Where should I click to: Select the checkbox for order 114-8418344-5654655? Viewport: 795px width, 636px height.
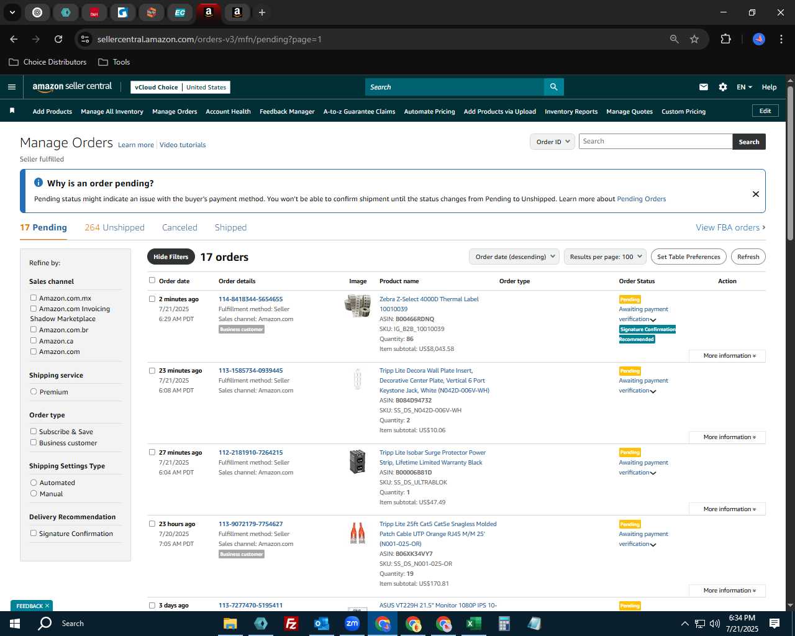pyautogui.click(x=152, y=299)
